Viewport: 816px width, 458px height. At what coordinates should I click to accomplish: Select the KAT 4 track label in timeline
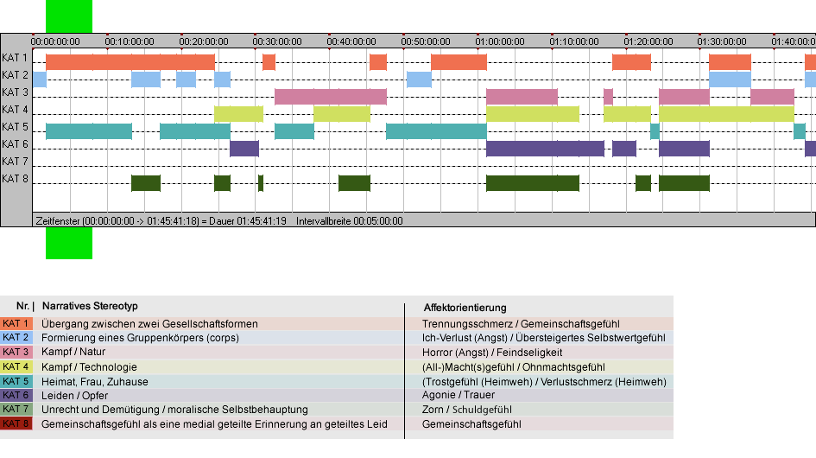click(x=15, y=110)
